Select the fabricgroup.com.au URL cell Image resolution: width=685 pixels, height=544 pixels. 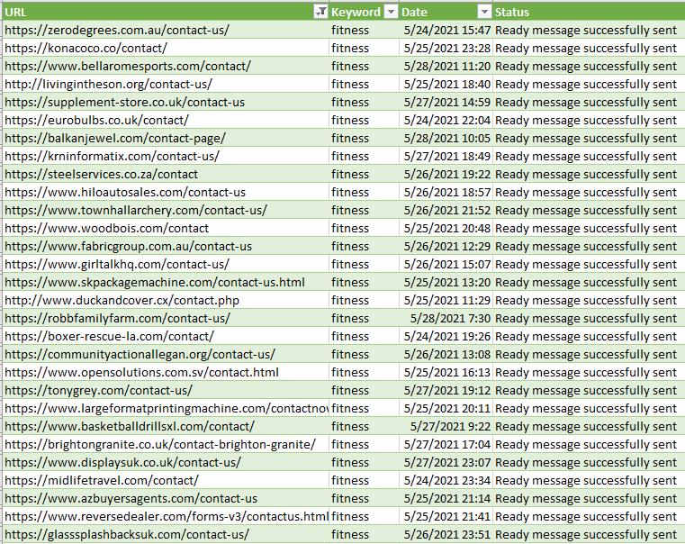click(166, 247)
